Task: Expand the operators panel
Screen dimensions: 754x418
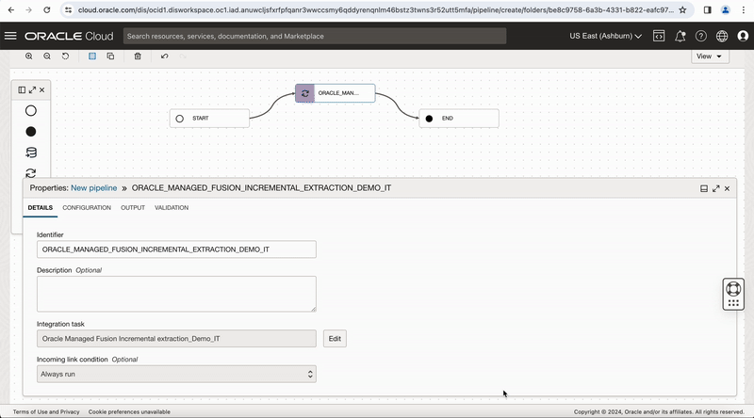Action: [32, 89]
